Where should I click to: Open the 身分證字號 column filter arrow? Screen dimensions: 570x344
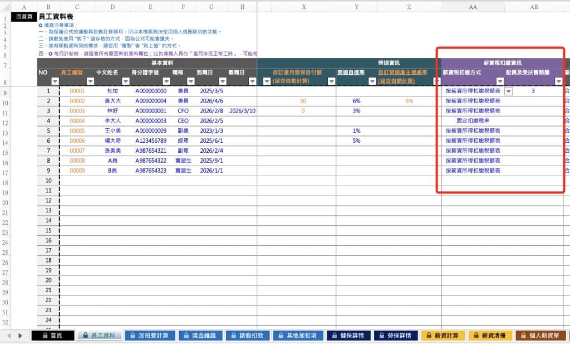click(x=166, y=81)
